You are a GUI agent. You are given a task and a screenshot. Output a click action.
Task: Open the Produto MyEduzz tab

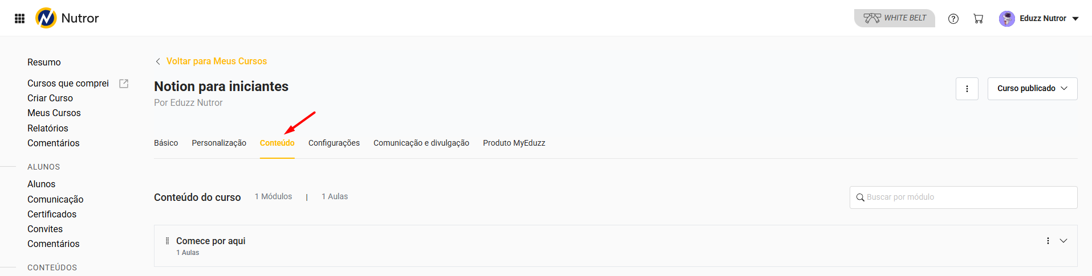[514, 143]
